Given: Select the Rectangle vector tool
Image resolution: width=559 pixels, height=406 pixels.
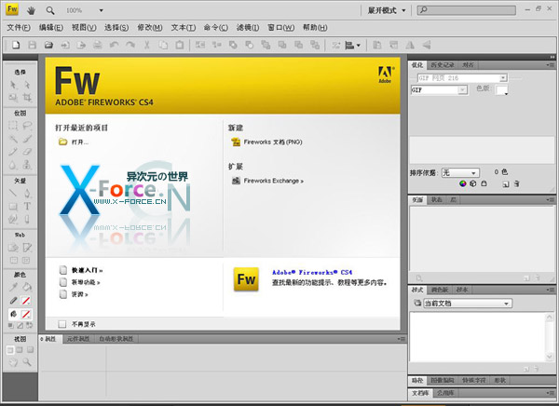Looking at the screenshot, I should coord(13,206).
